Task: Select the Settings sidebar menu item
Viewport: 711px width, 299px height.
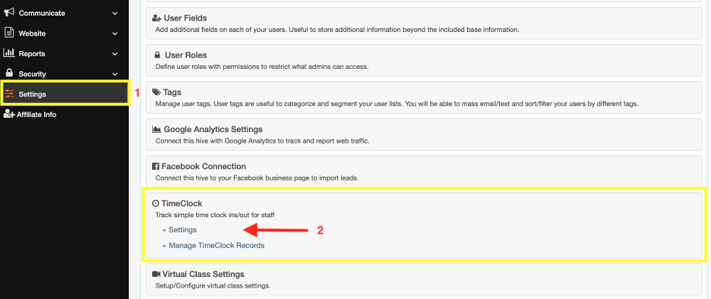Action: pyautogui.click(x=65, y=94)
